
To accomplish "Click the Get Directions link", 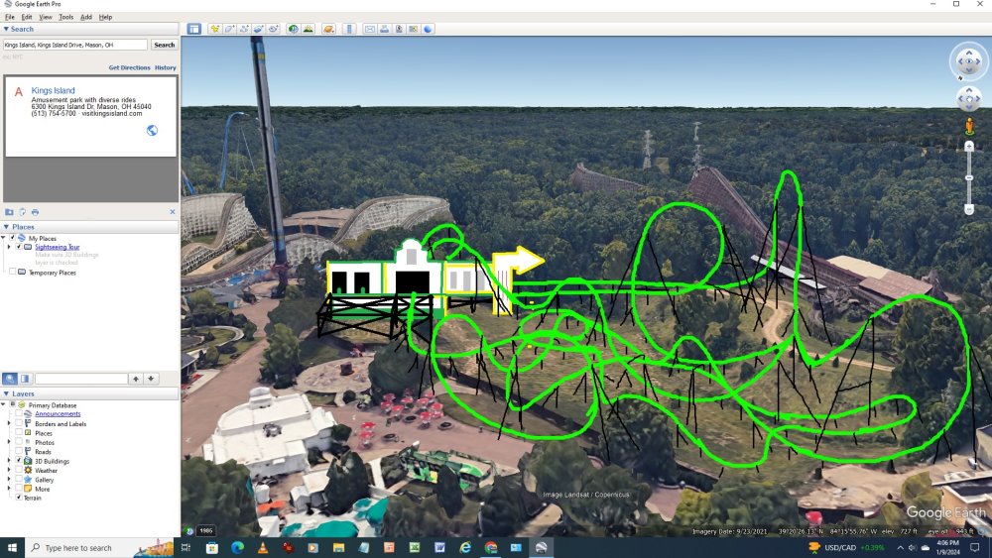I will tap(129, 67).
